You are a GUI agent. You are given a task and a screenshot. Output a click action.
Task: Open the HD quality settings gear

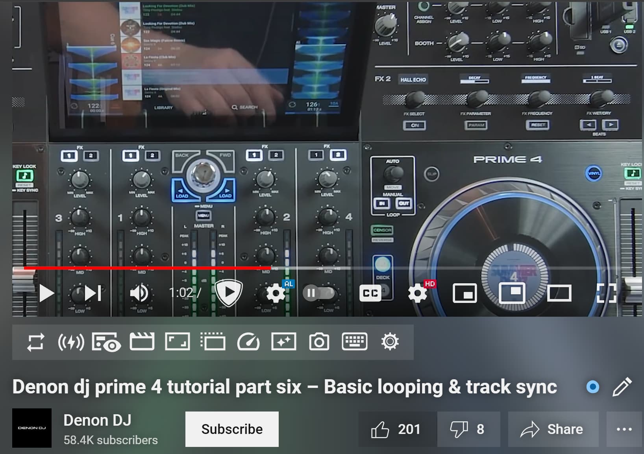418,293
